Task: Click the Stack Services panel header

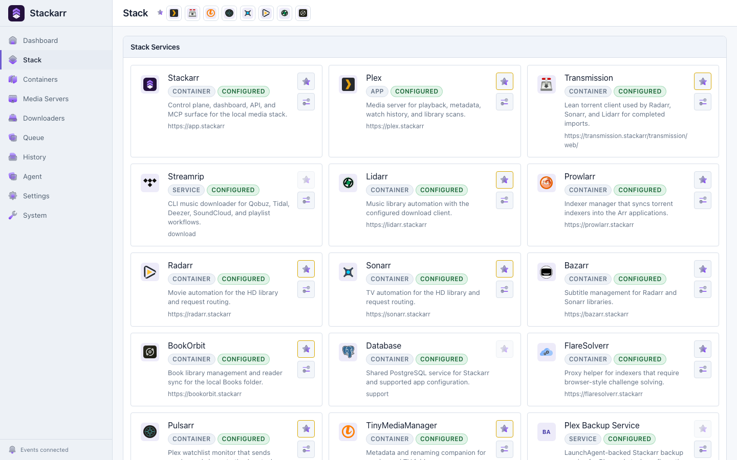Action: point(425,47)
